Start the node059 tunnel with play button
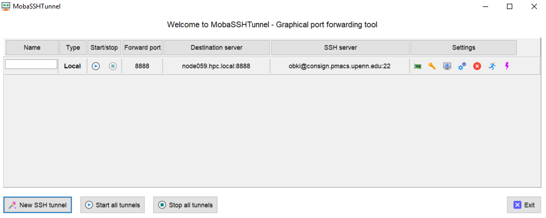 [x=96, y=66]
